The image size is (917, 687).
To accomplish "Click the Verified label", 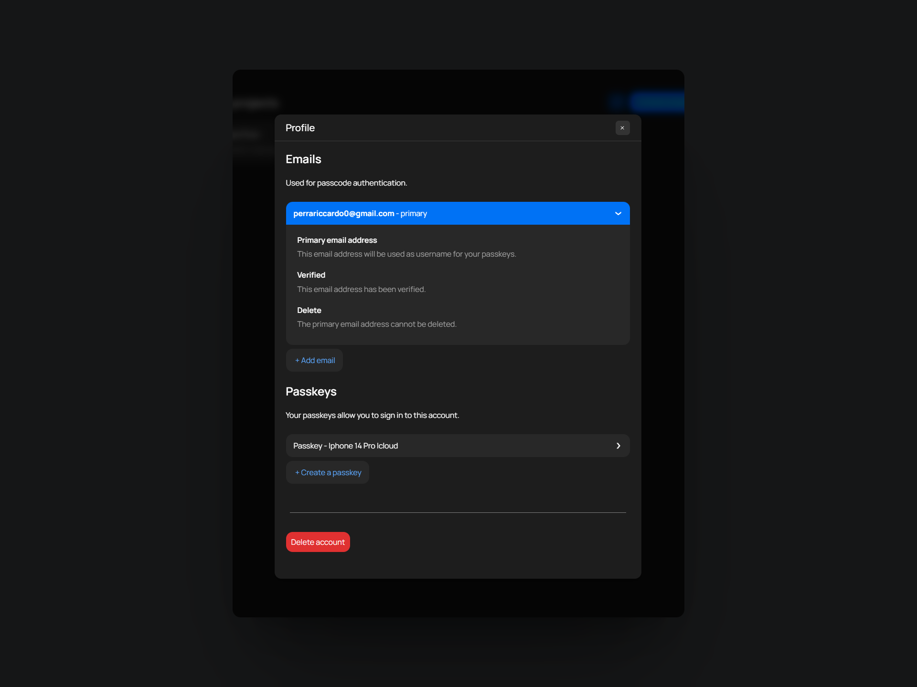I will pos(311,275).
